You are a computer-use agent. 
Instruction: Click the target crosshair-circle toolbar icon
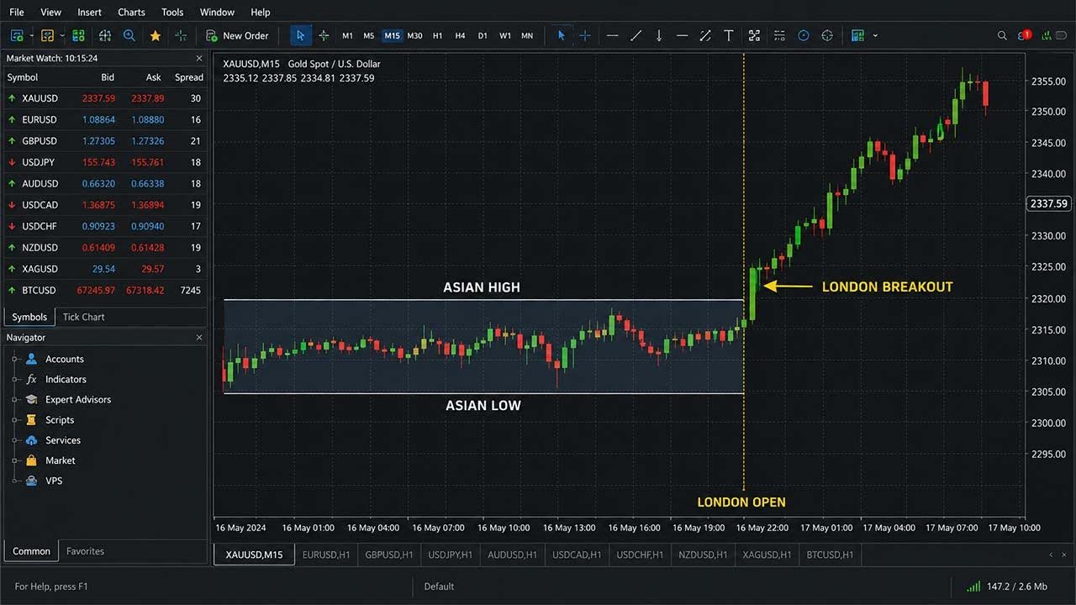click(x=827, y=35)
